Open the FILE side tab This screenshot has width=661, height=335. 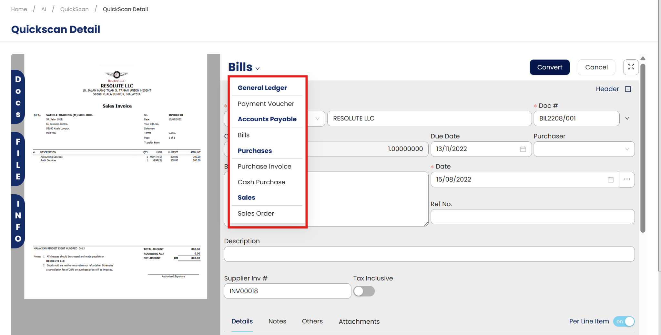pos(18,159)
